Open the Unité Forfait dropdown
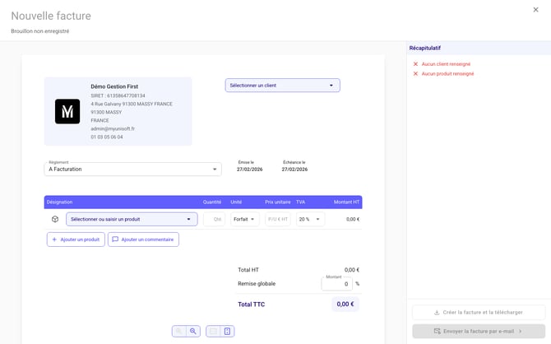 coord(244,219)
